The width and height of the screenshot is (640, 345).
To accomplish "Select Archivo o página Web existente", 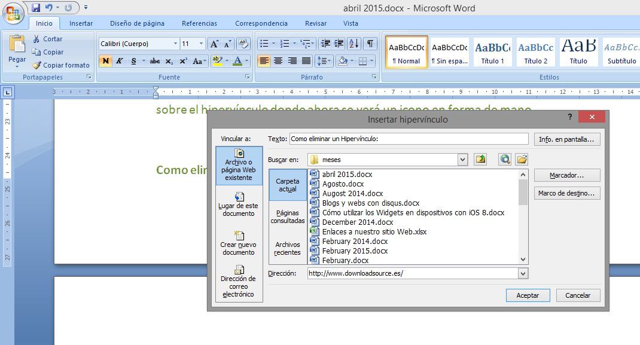I will (239, 166).
